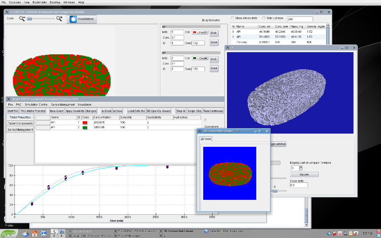
Task: Open the SUSE start menu
Action: point(9,233)
